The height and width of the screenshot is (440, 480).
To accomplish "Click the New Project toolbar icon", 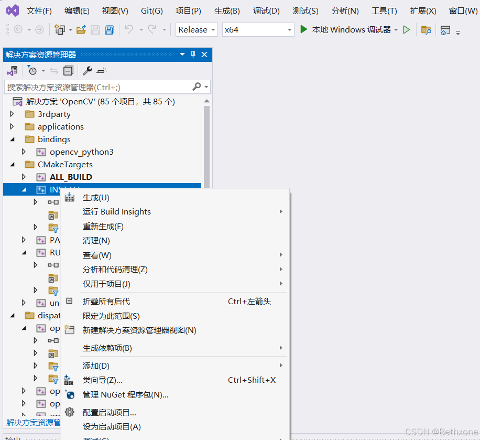I will tap(59, 29).
